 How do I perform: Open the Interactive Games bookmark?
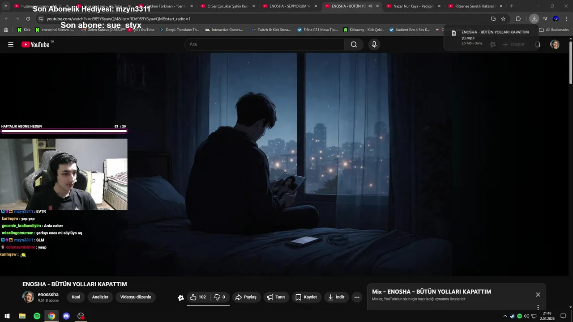(x=224, y=30)
